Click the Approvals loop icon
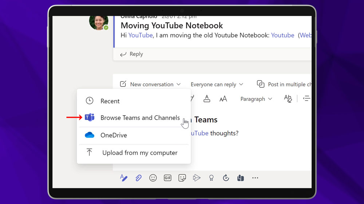This screenshot has height=204, width=364. click(226, 178)
